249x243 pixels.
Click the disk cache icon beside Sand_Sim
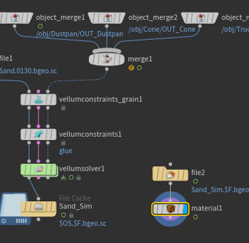point(15,209)
